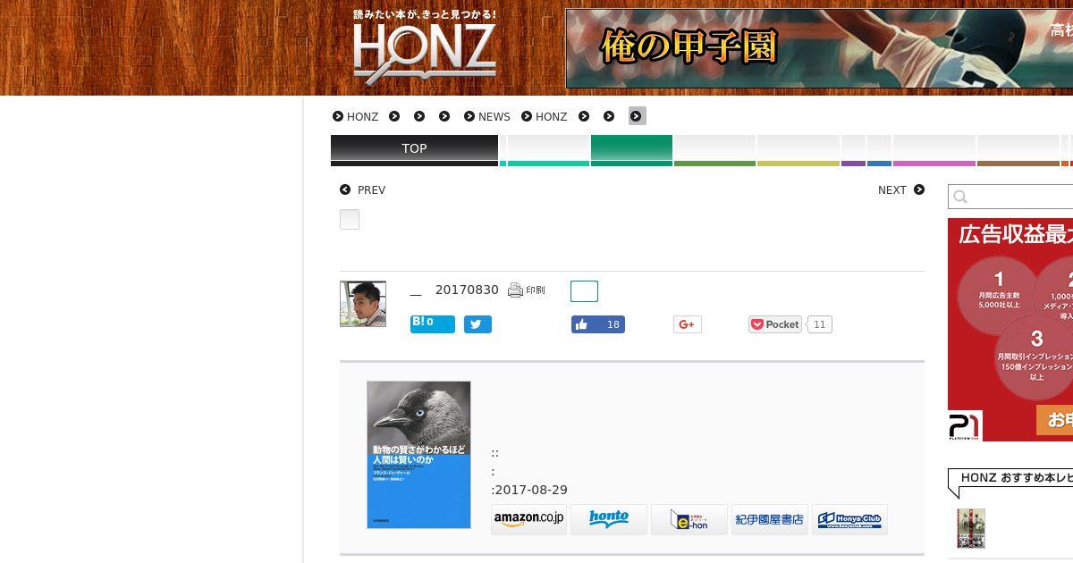
Task: Click the magnifier icon in the search box
Action: click(x=960, y=197)
